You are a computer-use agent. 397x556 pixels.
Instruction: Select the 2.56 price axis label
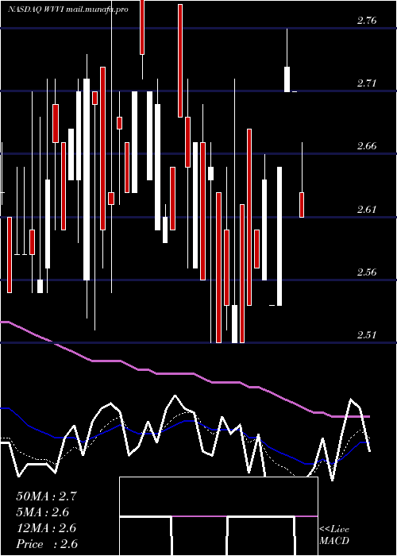click(x=367, y=272)
